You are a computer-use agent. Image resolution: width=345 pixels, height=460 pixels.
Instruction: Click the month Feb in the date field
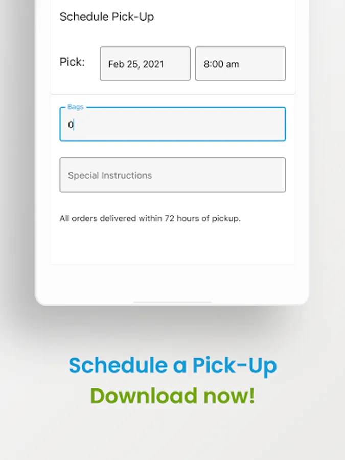click(112, 64)
